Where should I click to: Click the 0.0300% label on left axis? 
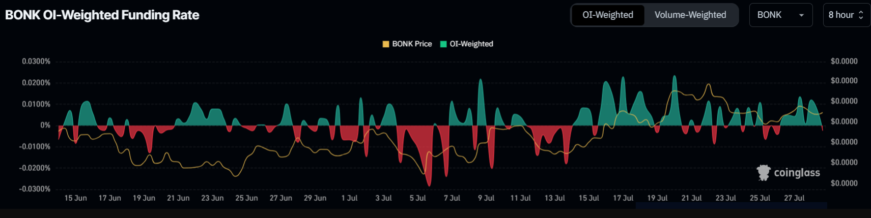[36, 61]
